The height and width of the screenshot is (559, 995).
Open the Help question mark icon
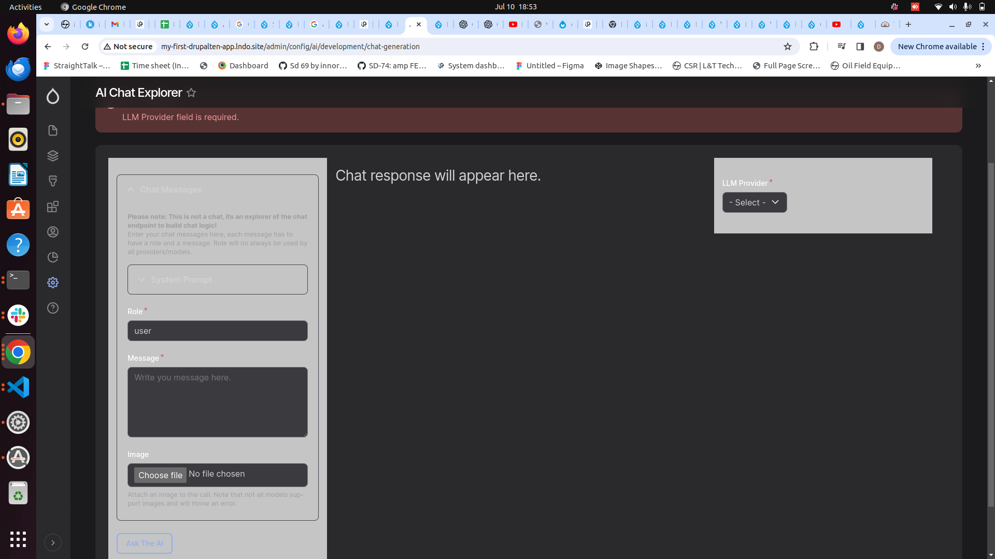pos(52,307)
